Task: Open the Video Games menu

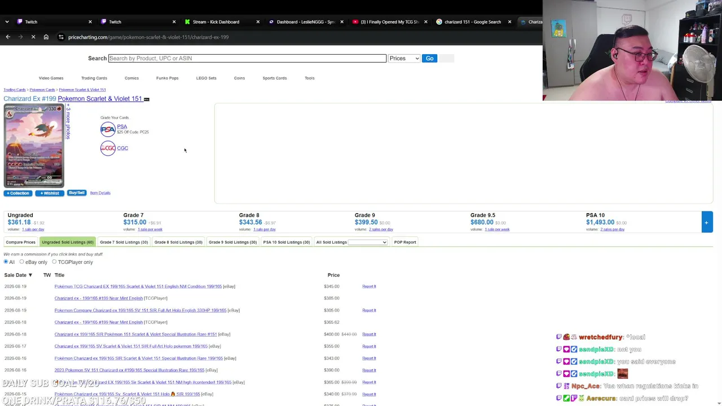Action: tap(51, 78)
